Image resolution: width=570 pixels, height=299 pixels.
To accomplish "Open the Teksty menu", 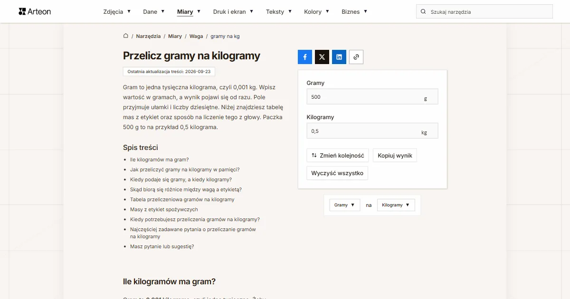I will pyautogui.click(x=279, y=12).
